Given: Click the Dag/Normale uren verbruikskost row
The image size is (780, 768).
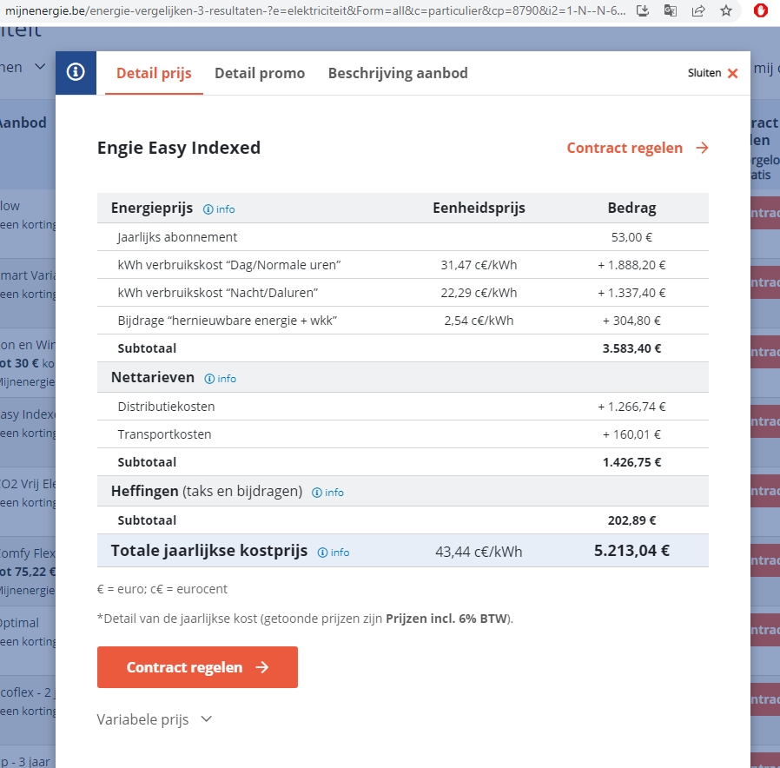Looking at the screenshot, I should pos(403,265).
